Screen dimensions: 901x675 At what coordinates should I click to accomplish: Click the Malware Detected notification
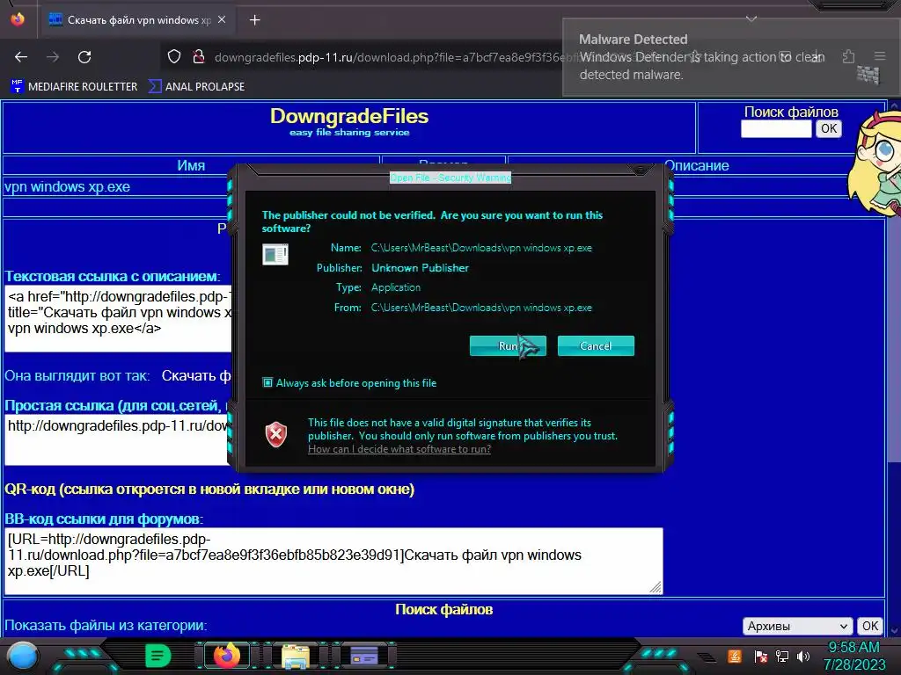(730, 57)
